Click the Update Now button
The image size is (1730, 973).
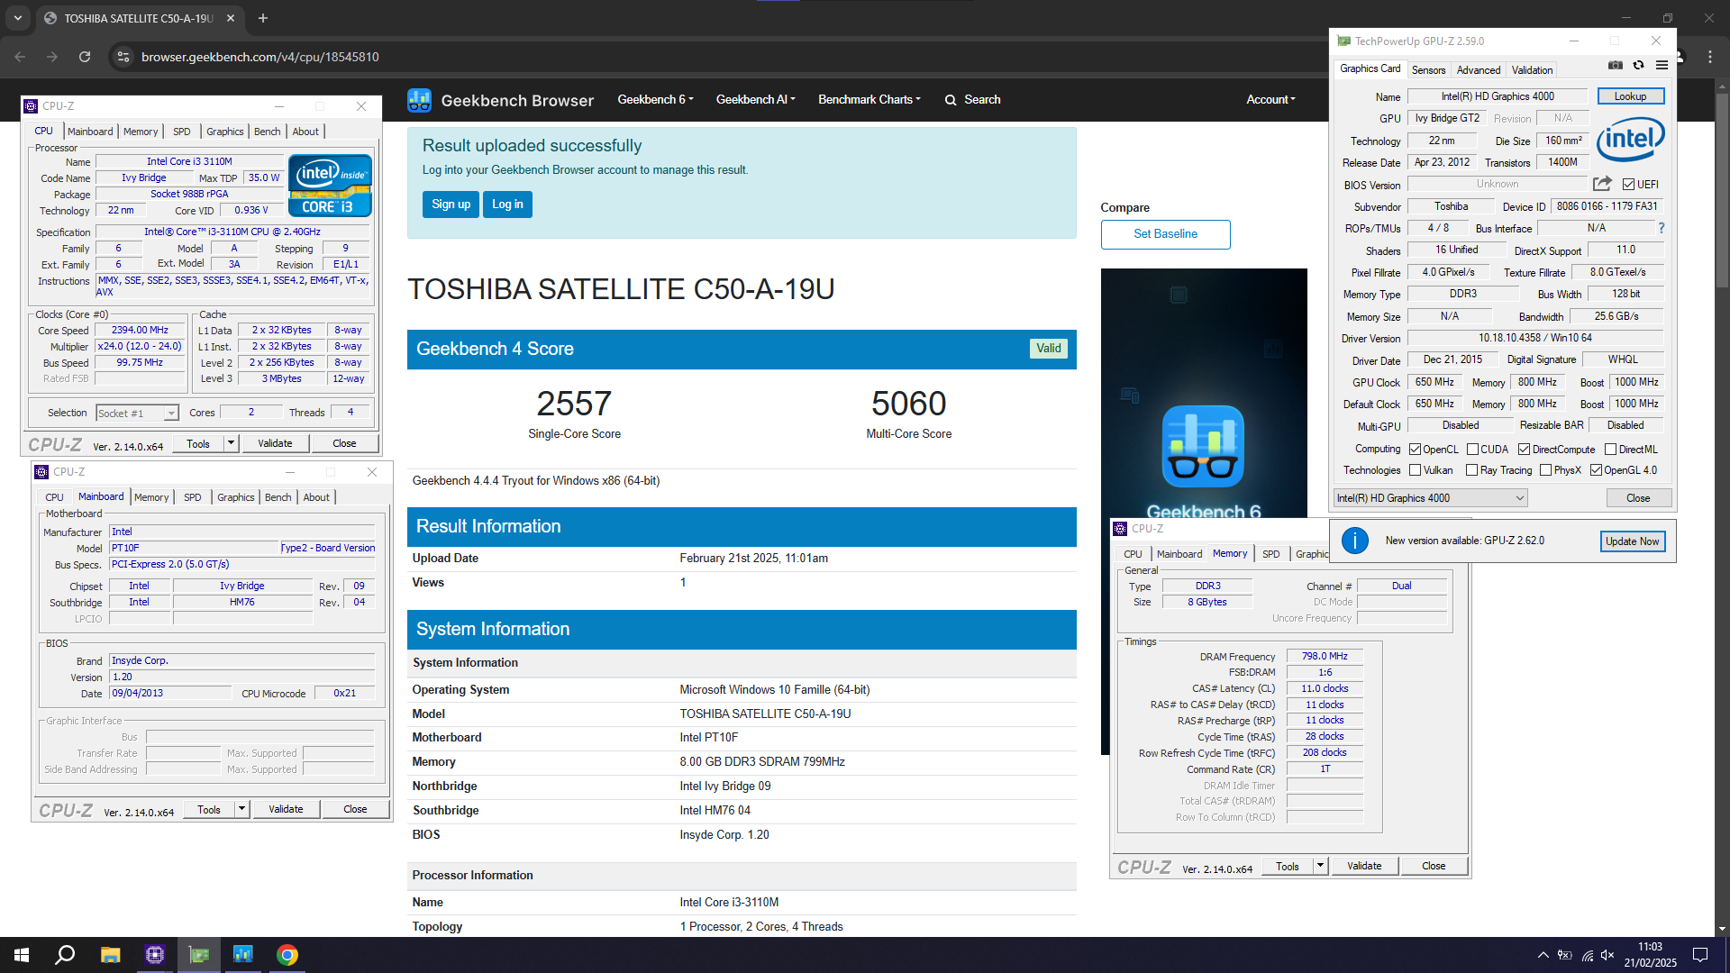[1632, 541]
